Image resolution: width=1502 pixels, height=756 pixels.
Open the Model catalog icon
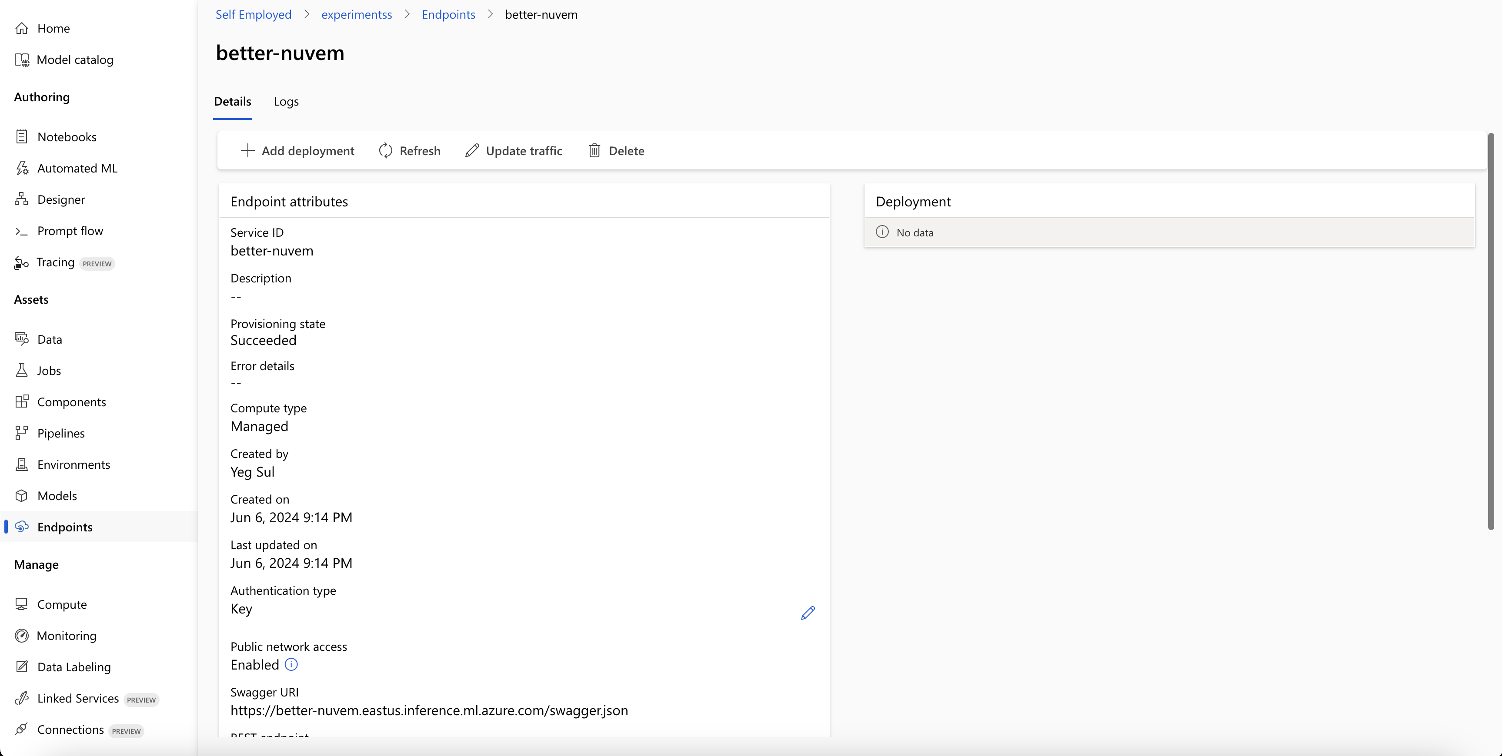pos(22,60)
